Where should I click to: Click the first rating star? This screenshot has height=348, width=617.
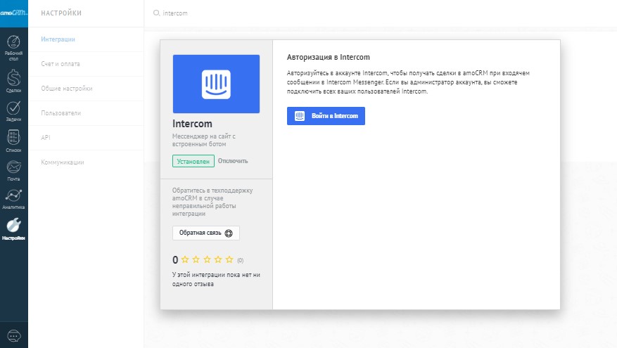(x=185, y=259)
